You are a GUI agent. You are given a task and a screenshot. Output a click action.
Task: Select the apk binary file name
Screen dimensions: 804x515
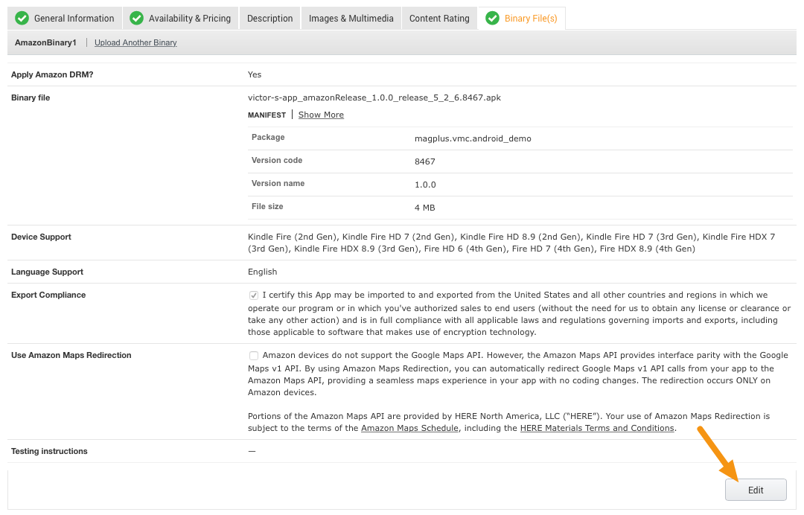point(374,97)
